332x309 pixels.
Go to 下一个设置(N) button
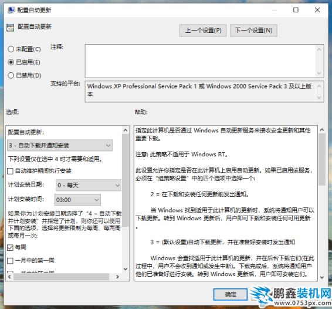tap(253, 31)
